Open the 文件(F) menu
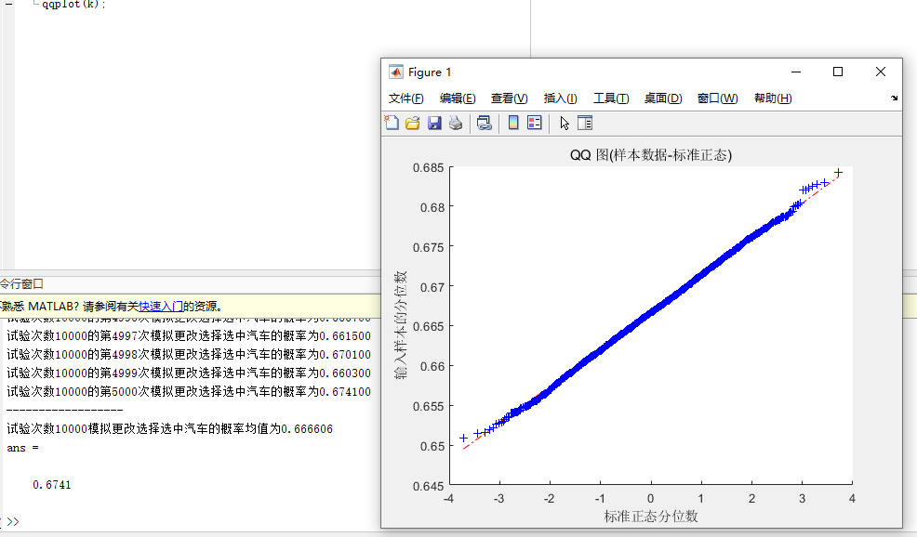This screenshot has width=917, height=537. click(x=405, y=98)
